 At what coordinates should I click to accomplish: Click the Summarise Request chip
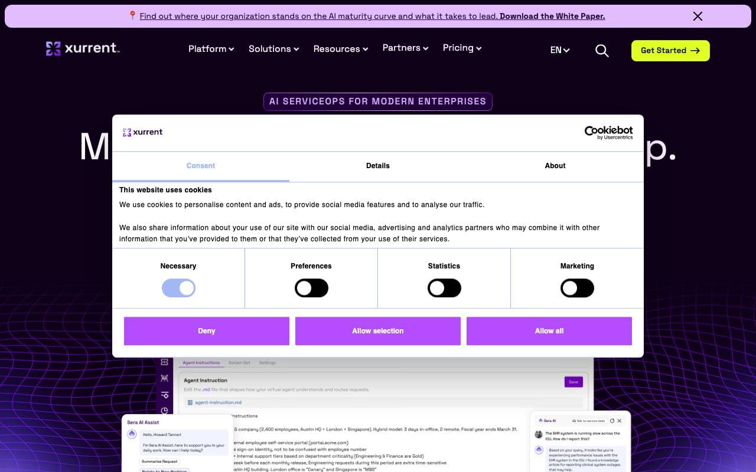(x=159, y=461)
